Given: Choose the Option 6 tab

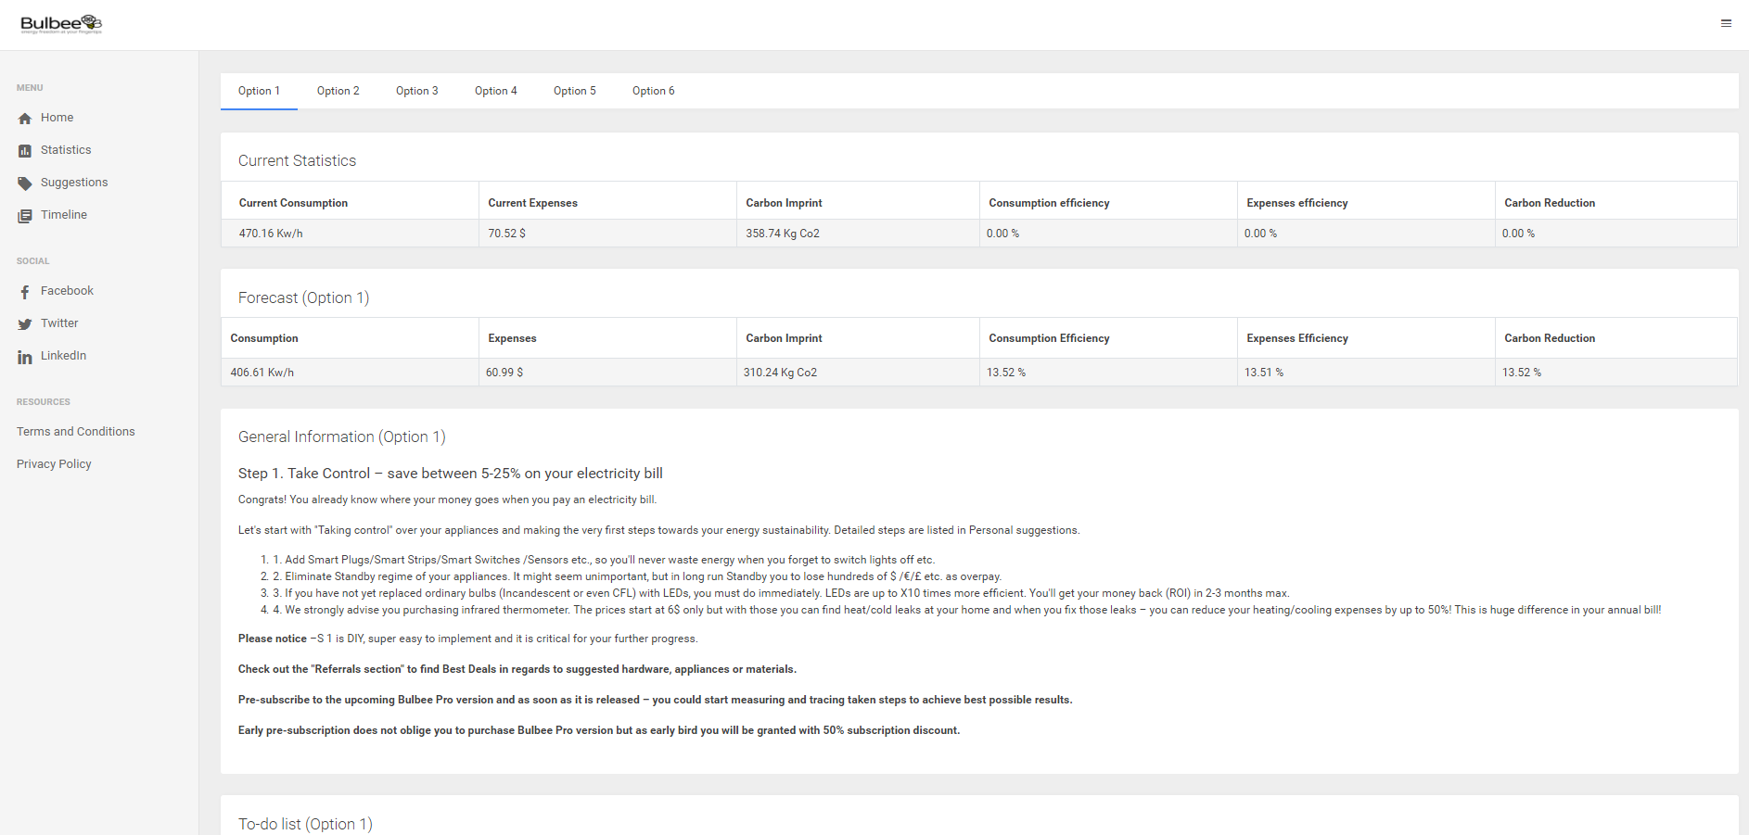Looking at the screenshot, I should 653,91.
